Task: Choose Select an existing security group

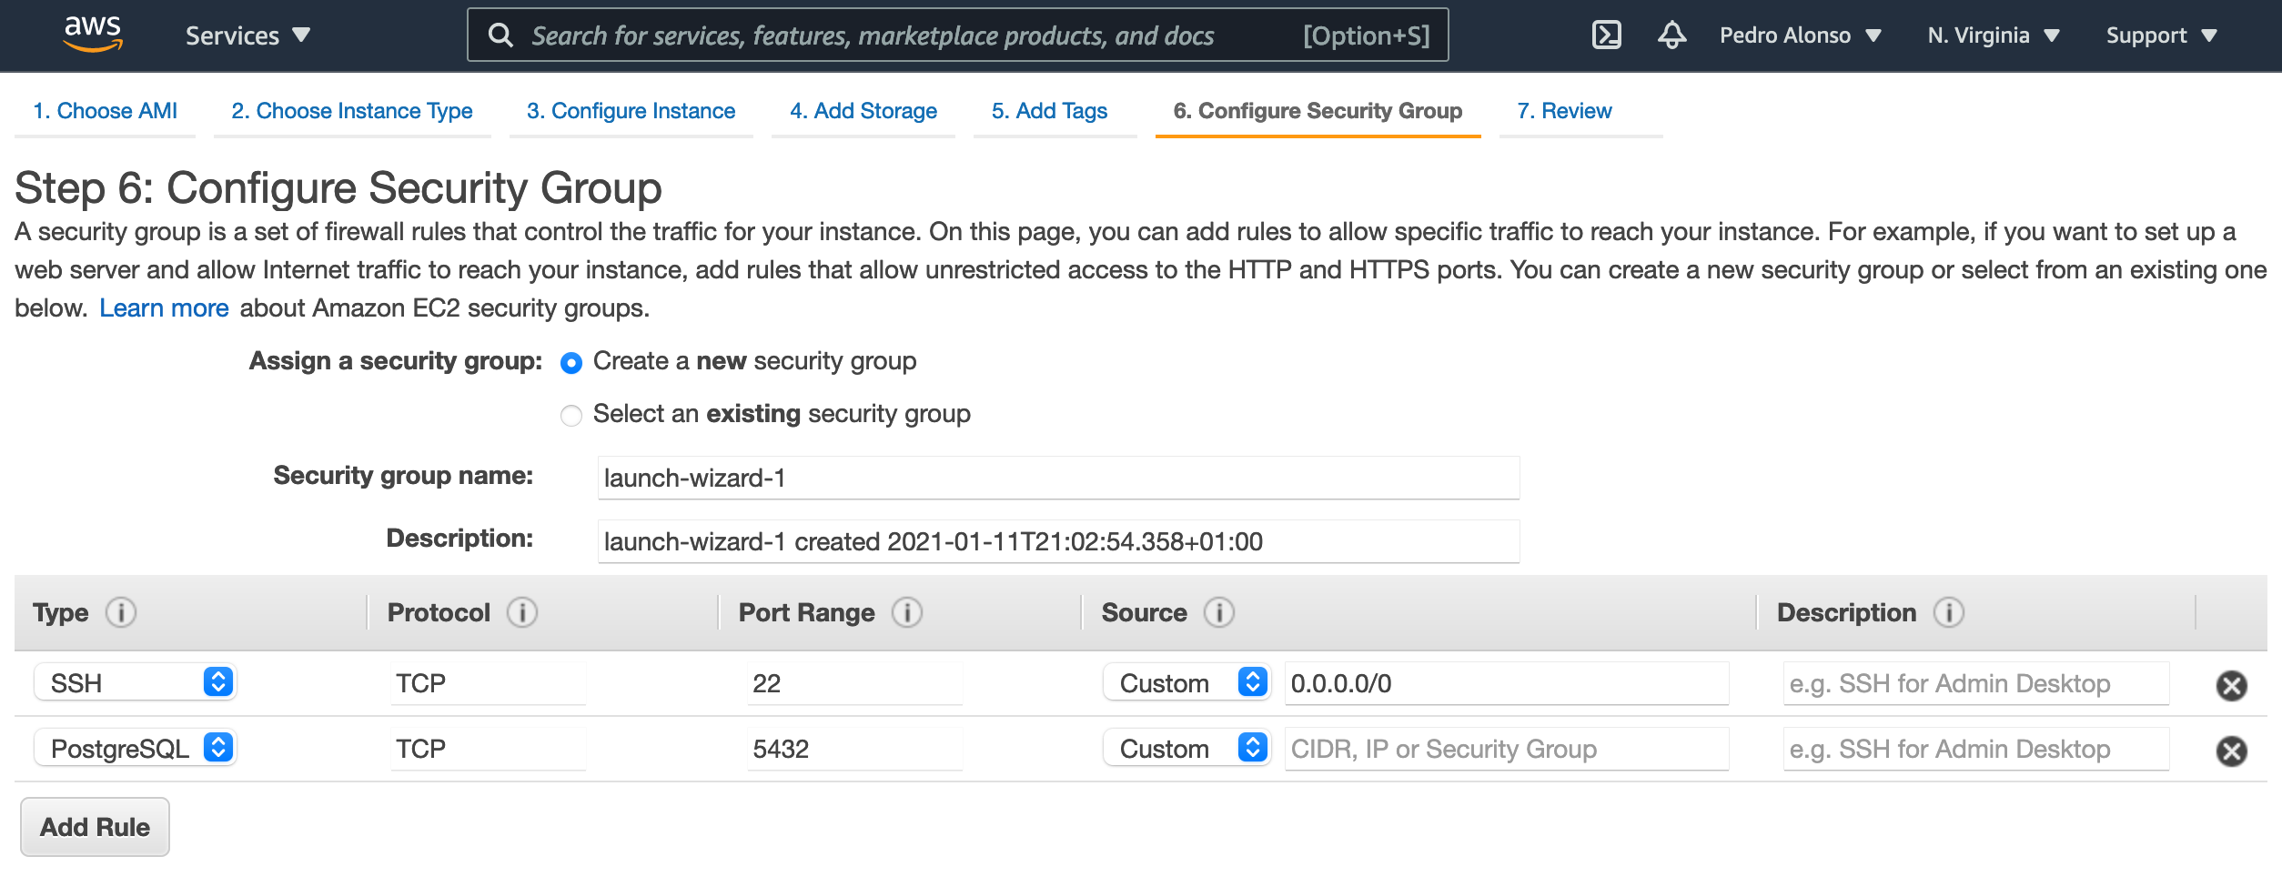Action: pyautogui.click(x=571, y=416)
